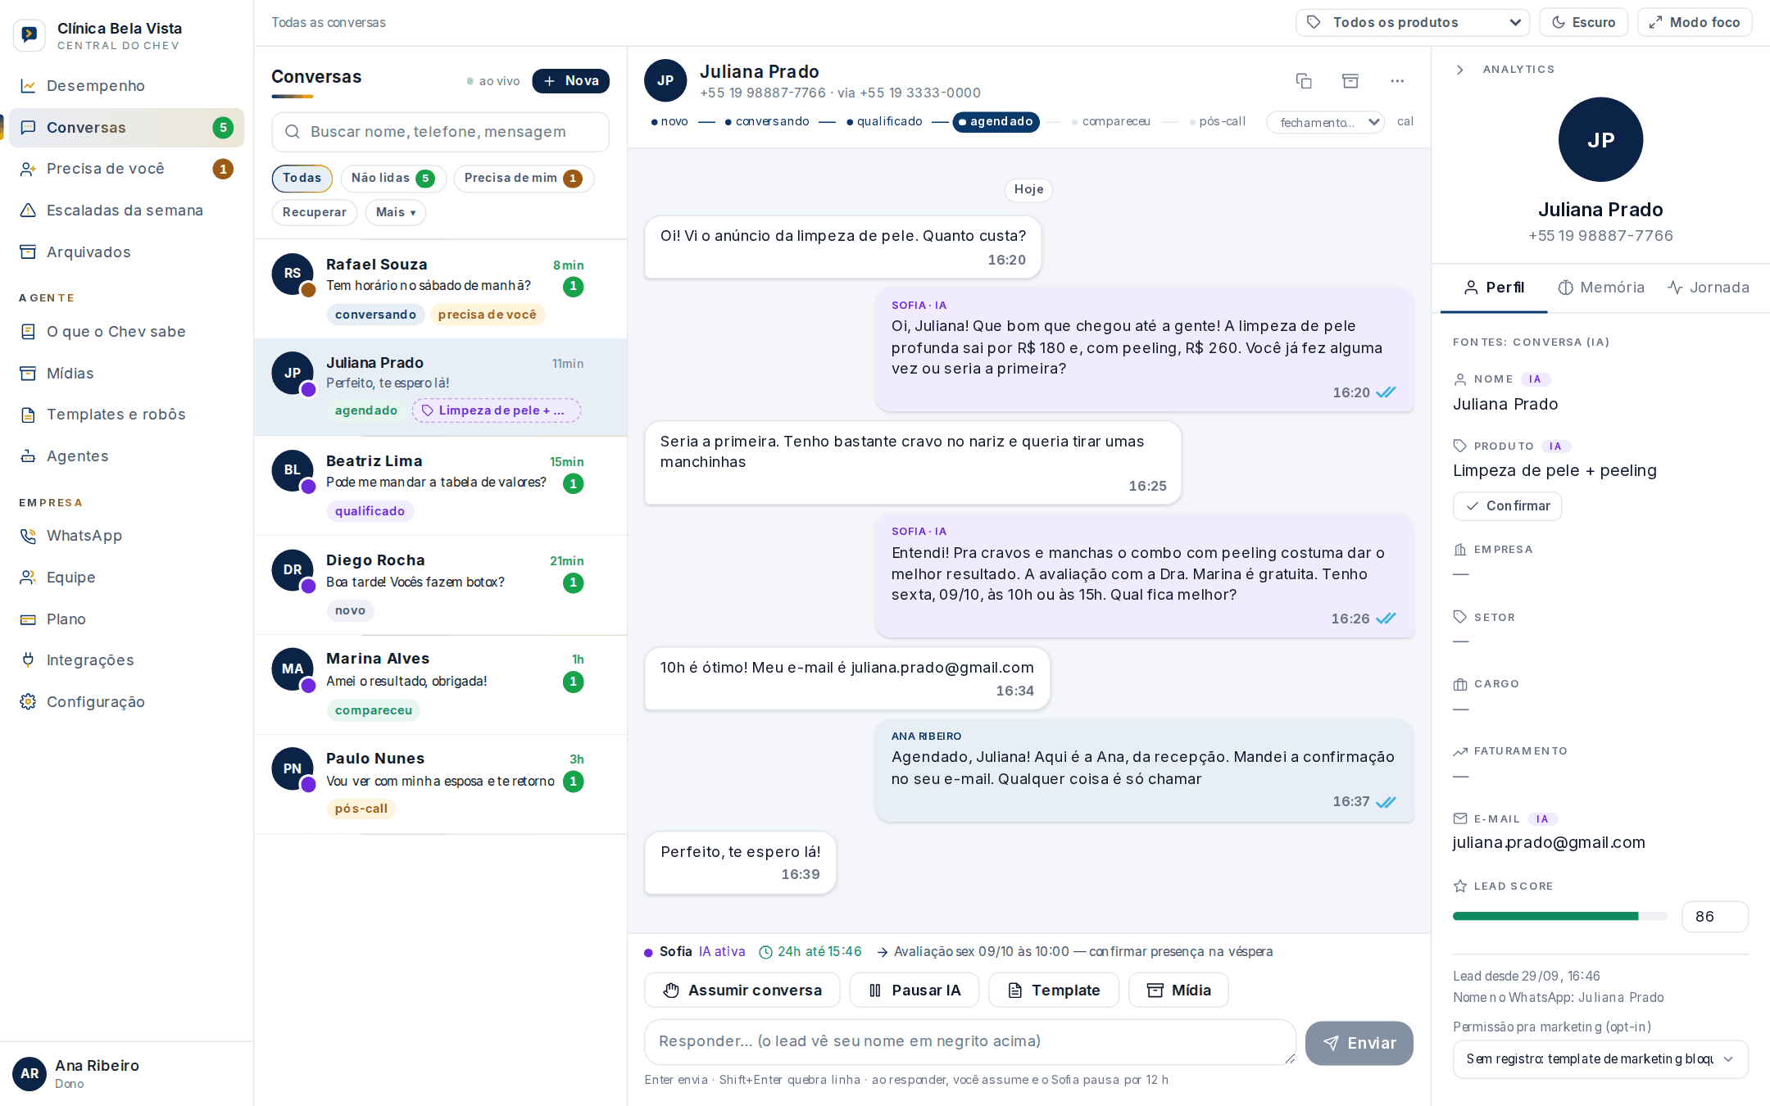Screen dimensions: 1770x1106
Task: Open Templates e robôs page
Action: [x=127, y=415]
